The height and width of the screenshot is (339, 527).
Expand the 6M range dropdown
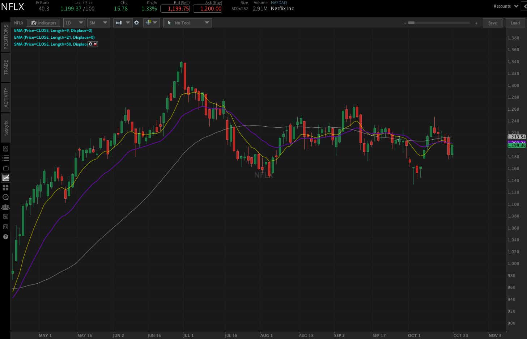coord(98,22)
